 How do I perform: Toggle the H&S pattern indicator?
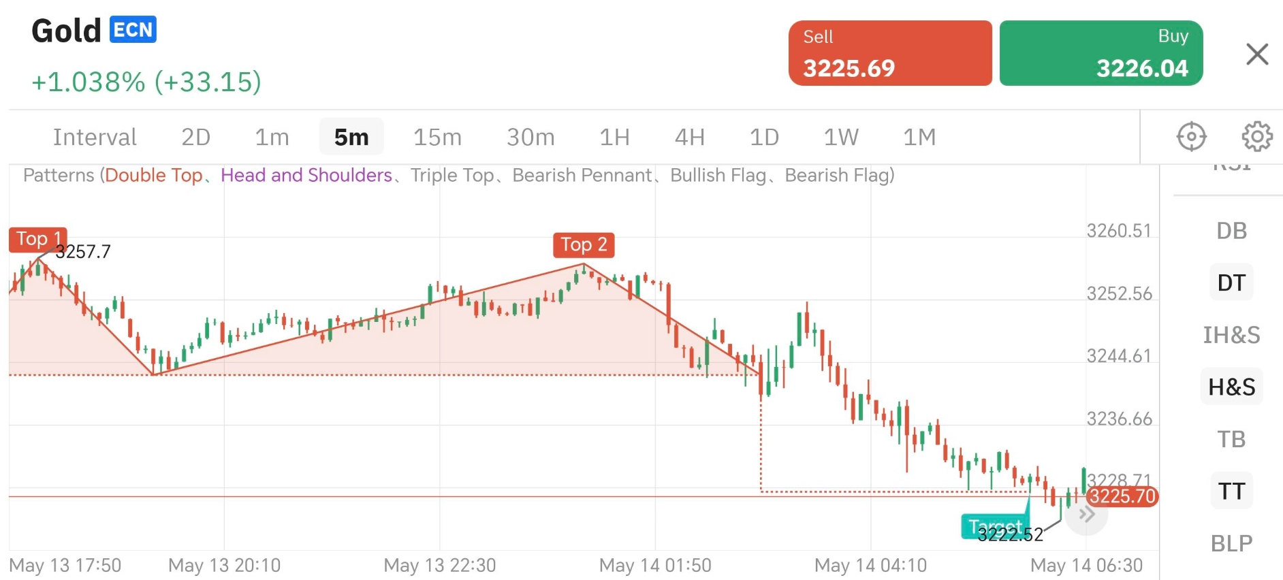click(x=1231, y=387)
